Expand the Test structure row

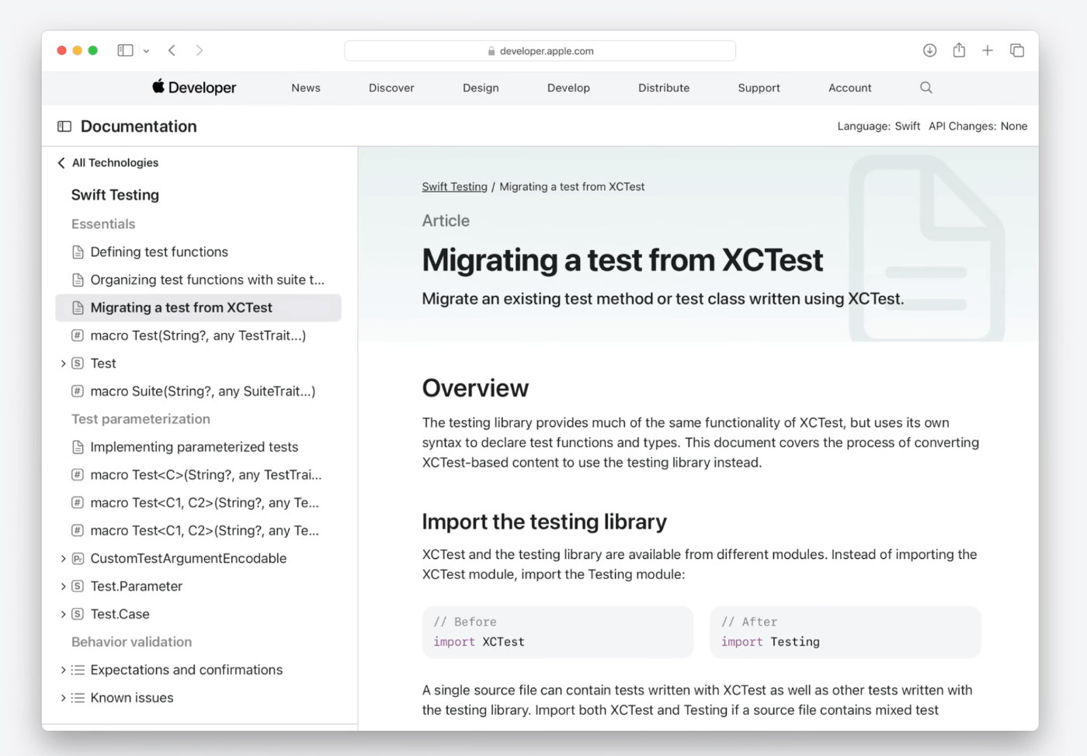pyautogui.click(x=63, y=363)
